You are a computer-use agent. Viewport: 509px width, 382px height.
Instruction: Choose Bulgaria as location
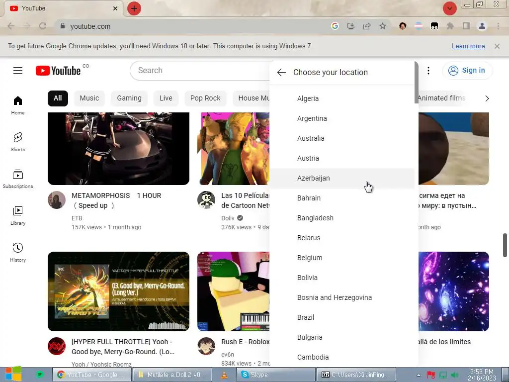[x=342, y=337]
